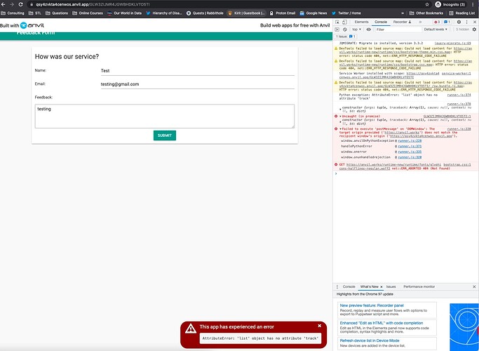The width and height of the screenshot is (479, 351).
Task: Click 'Build web apps for free with Anvil'
Action: pyautogui.click(x=295, y=25)
